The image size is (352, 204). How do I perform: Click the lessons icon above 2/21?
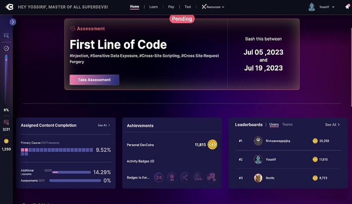(6, 122)
